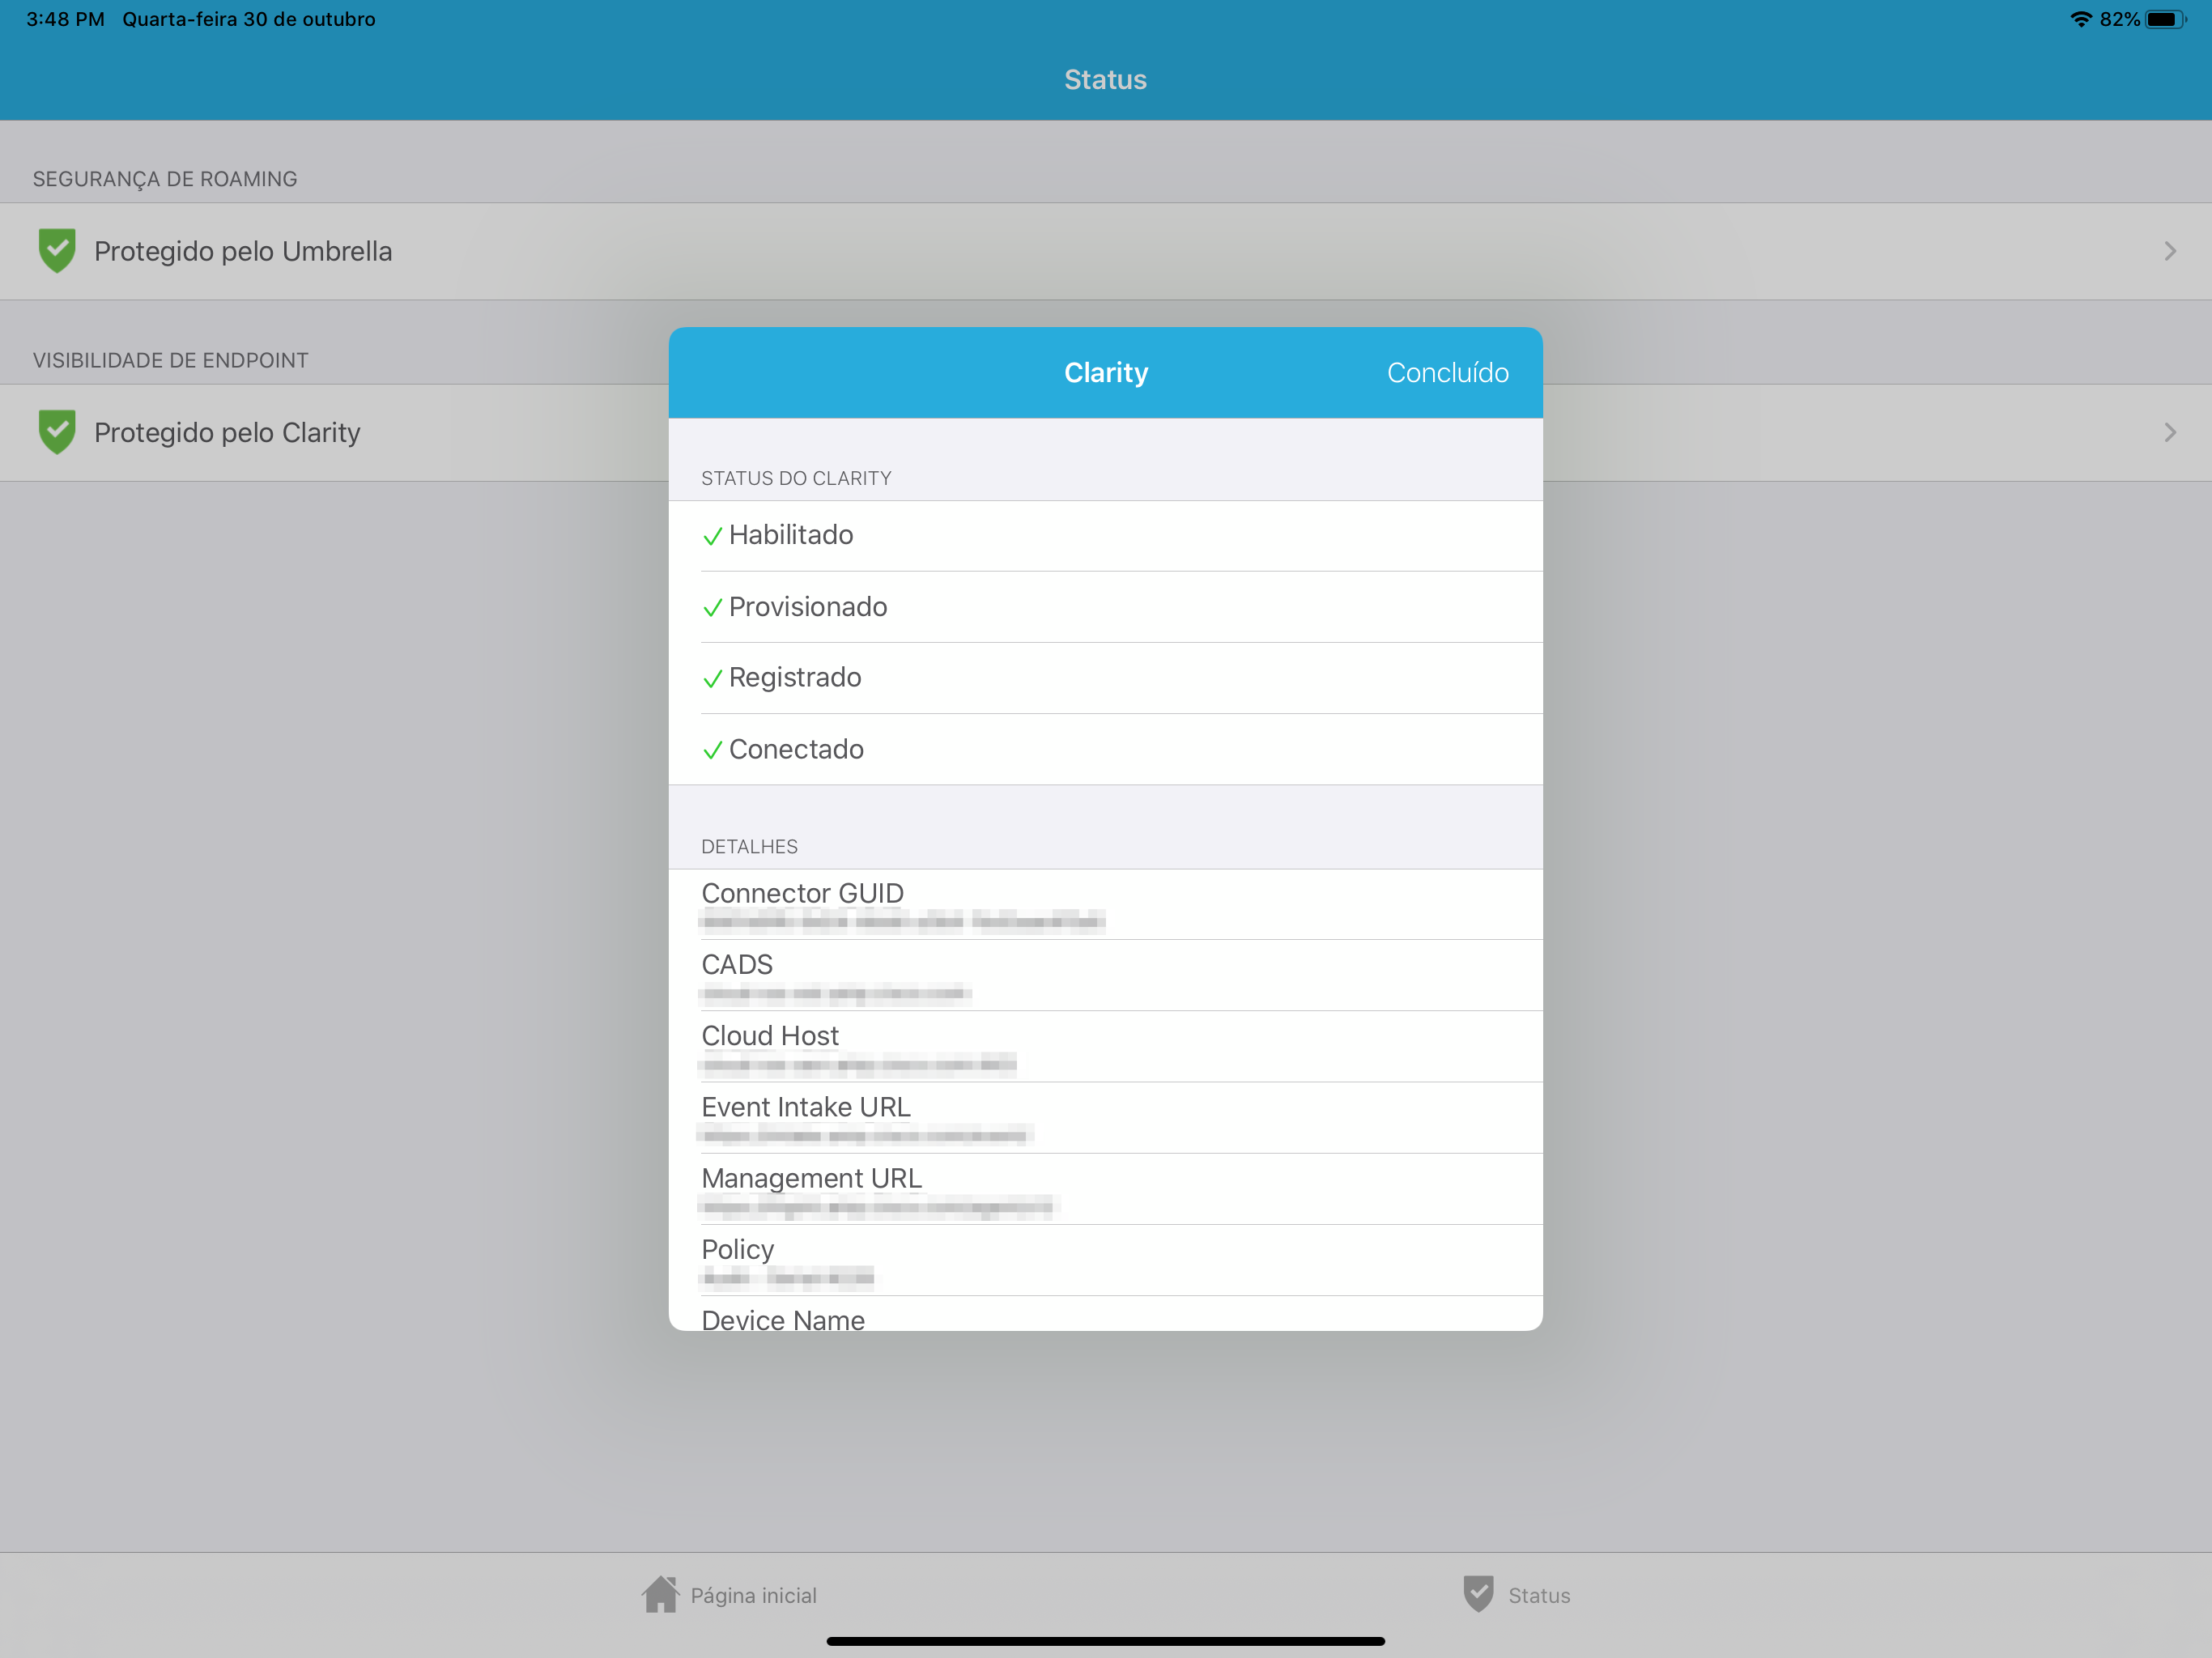2212x1658 pixels.
Task: Switch to the Status tab label
Action: 1538,1595
